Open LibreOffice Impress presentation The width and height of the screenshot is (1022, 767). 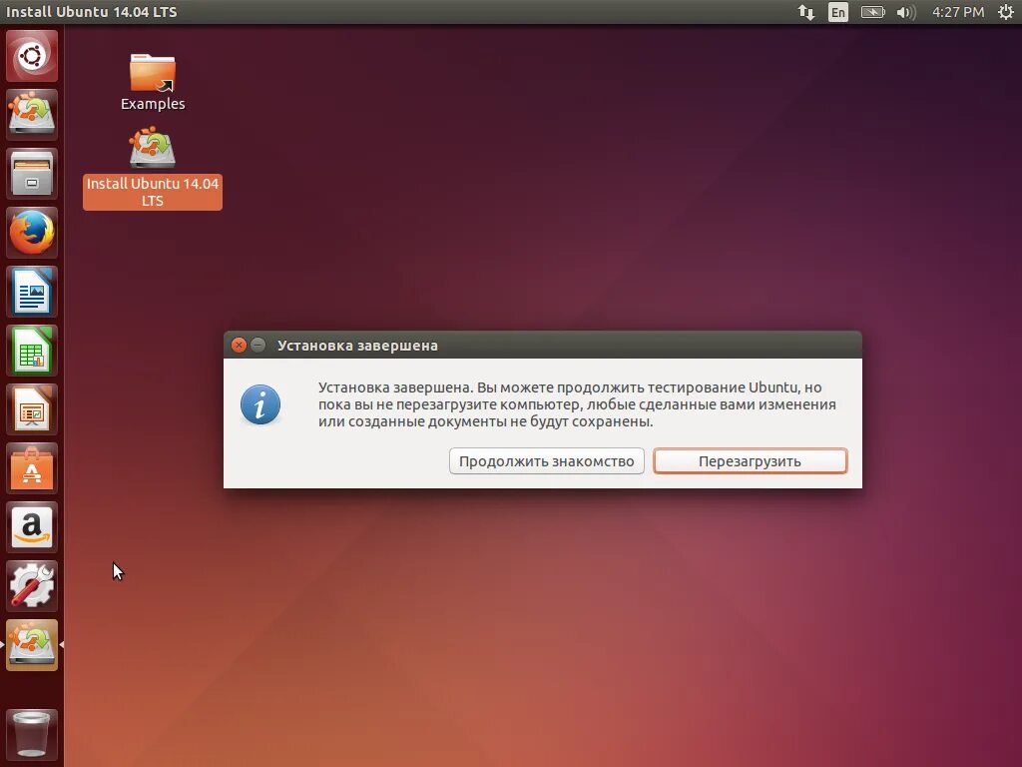coord(32,409)
